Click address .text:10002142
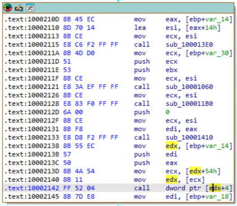 [32, 188]
